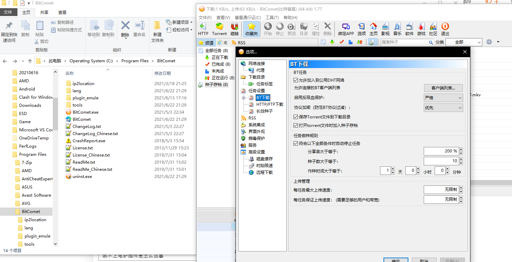Switch to the RSS tab in BitComet sidebar

(238, 43)
